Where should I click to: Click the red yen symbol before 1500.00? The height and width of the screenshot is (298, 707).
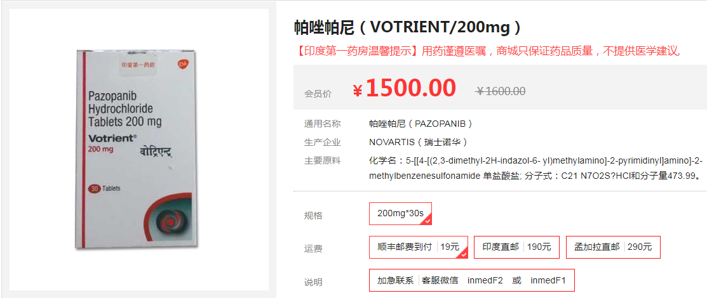point(358,91)
